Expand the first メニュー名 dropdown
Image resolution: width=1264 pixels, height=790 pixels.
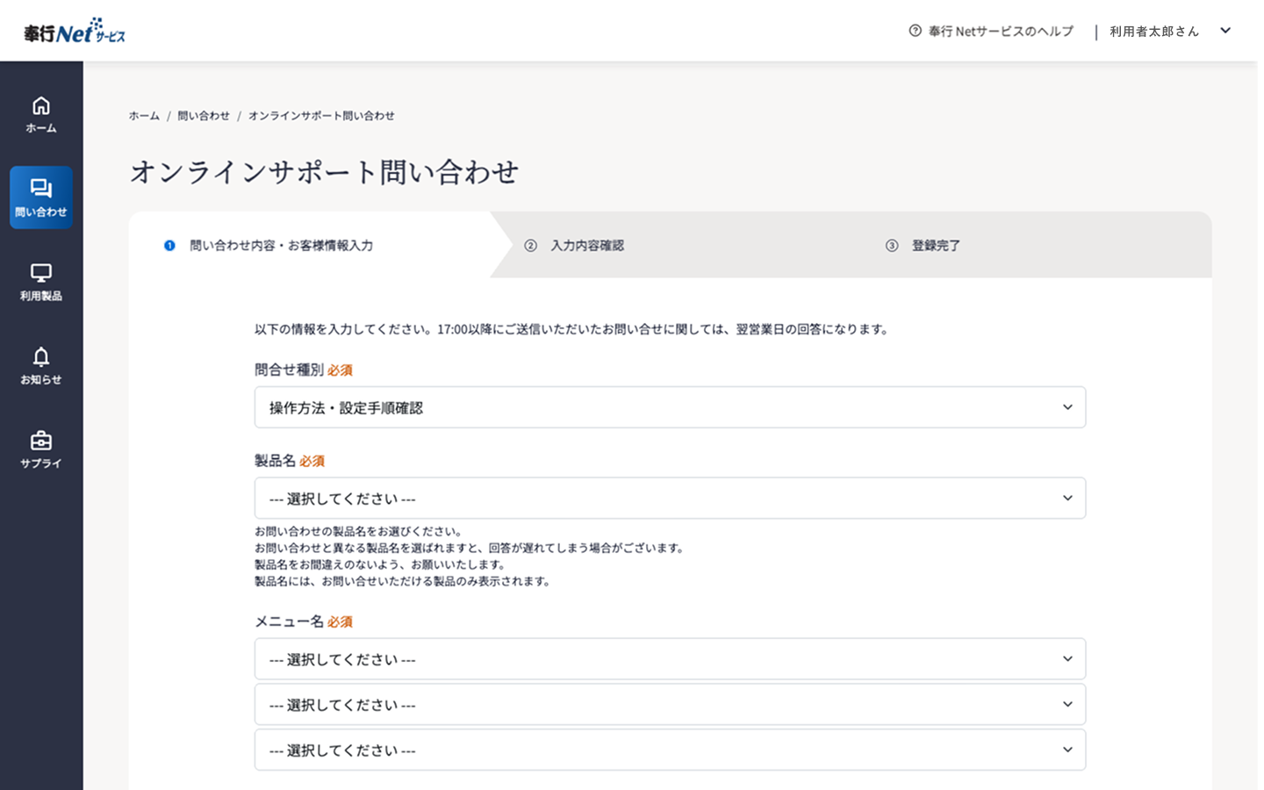point(669,659)
